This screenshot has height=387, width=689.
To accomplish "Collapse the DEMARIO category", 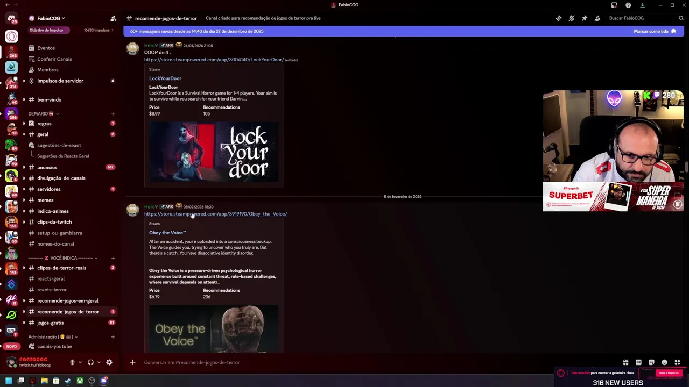I will click(x=44, y=114).
